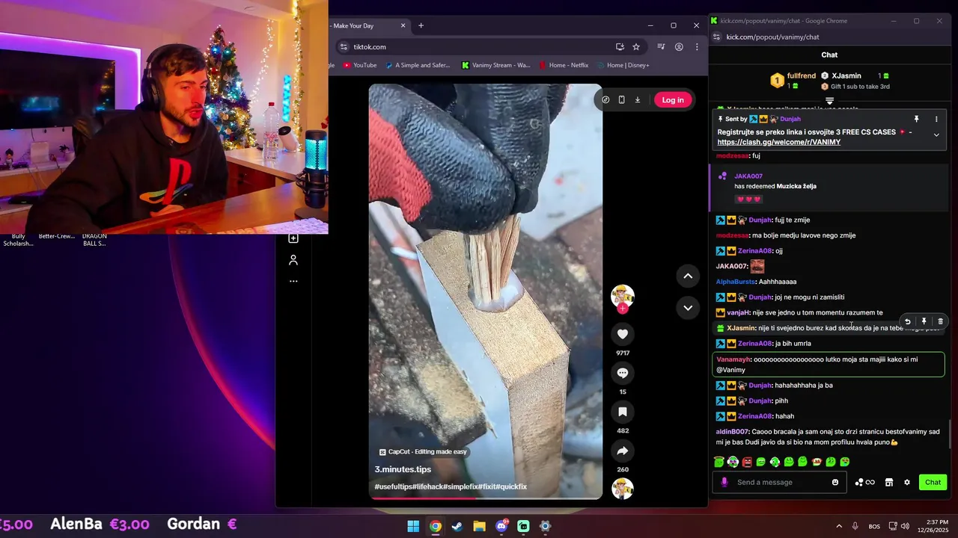This screenshot has width=958, height=538.
Task: Click the CapCut Editing made easy tag
Action: click(423, 452)
